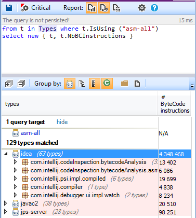This screenshot has width=196, height=218.
Task: Collapse the idea tree node
Action: click(x=6, y=154)
